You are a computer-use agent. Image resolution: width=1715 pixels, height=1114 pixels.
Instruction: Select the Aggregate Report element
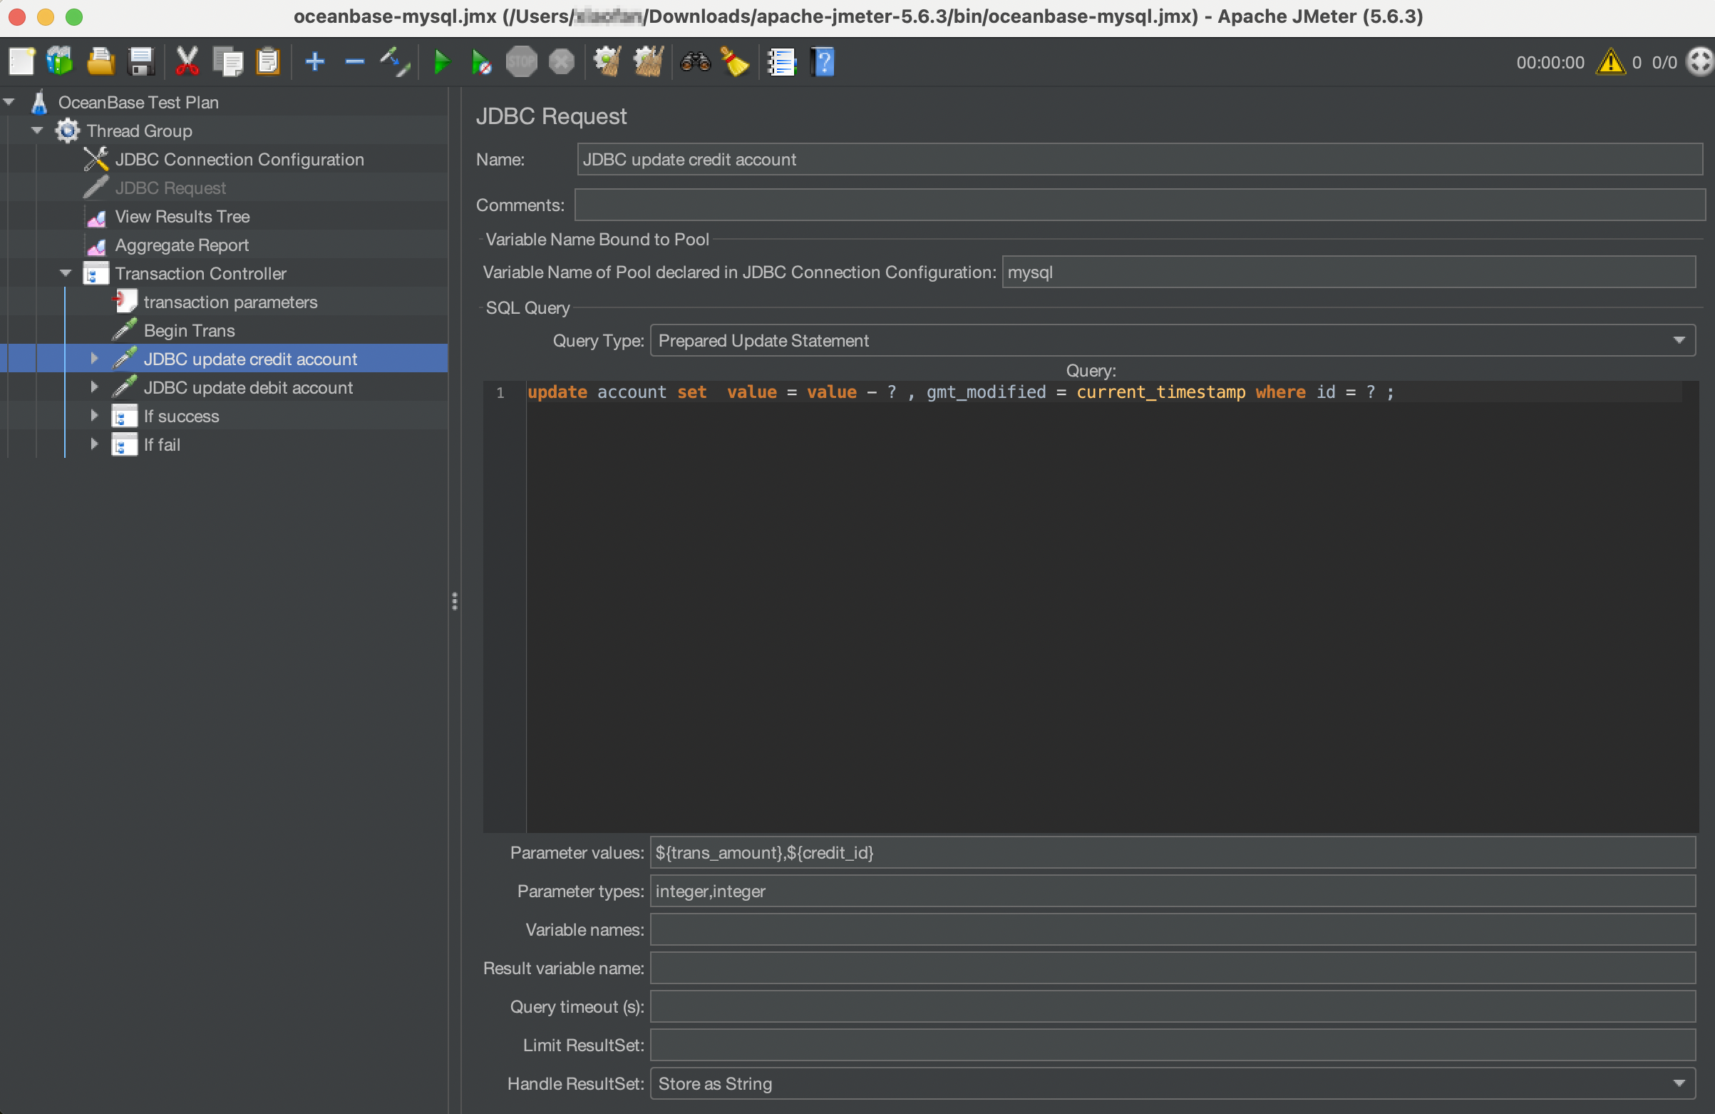[182, 245]
